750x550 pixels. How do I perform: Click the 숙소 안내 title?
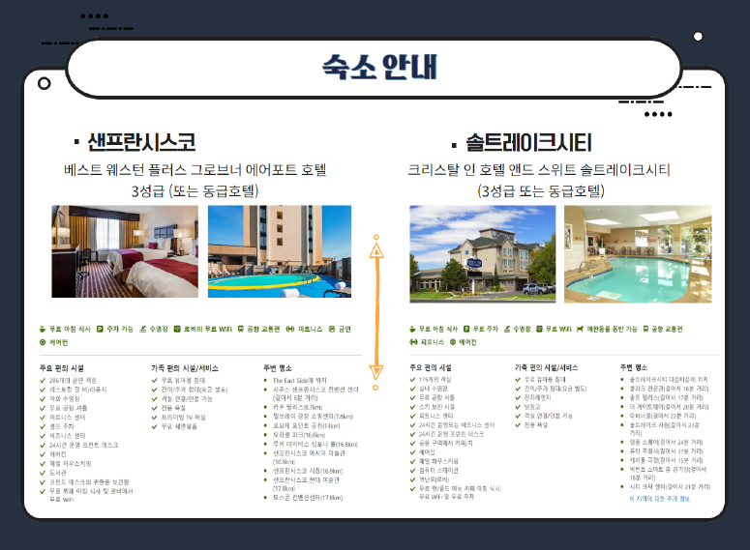tap(379, 67)
